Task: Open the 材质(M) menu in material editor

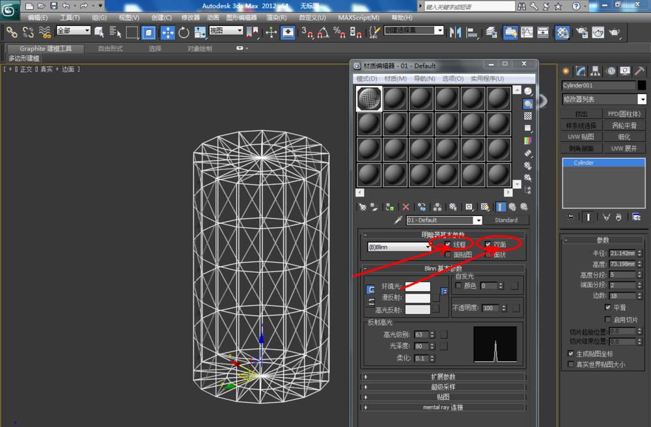Action: [395, 79]
